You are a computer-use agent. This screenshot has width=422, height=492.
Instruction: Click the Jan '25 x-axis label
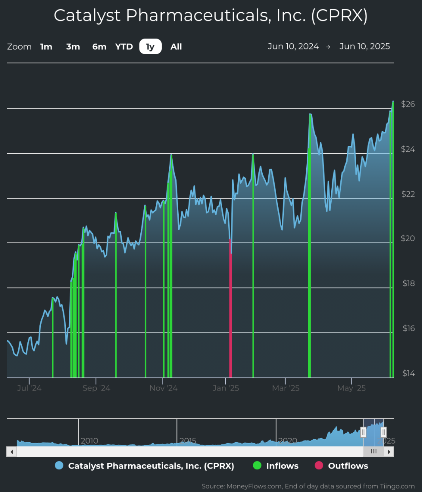pos(226,388)
